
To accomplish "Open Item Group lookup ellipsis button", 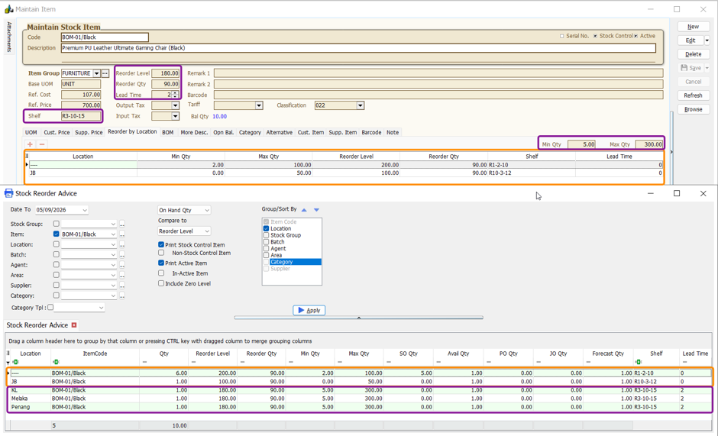I will coord(105,73).
